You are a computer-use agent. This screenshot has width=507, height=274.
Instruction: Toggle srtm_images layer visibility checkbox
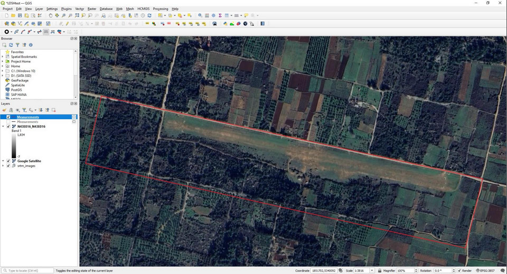(x=8, y=166)
